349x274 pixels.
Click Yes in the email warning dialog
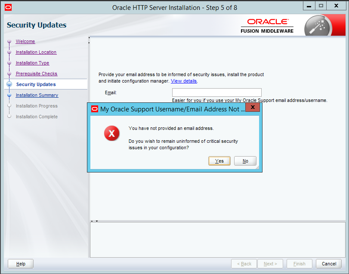pyautogui.click(x=219, y=161)
